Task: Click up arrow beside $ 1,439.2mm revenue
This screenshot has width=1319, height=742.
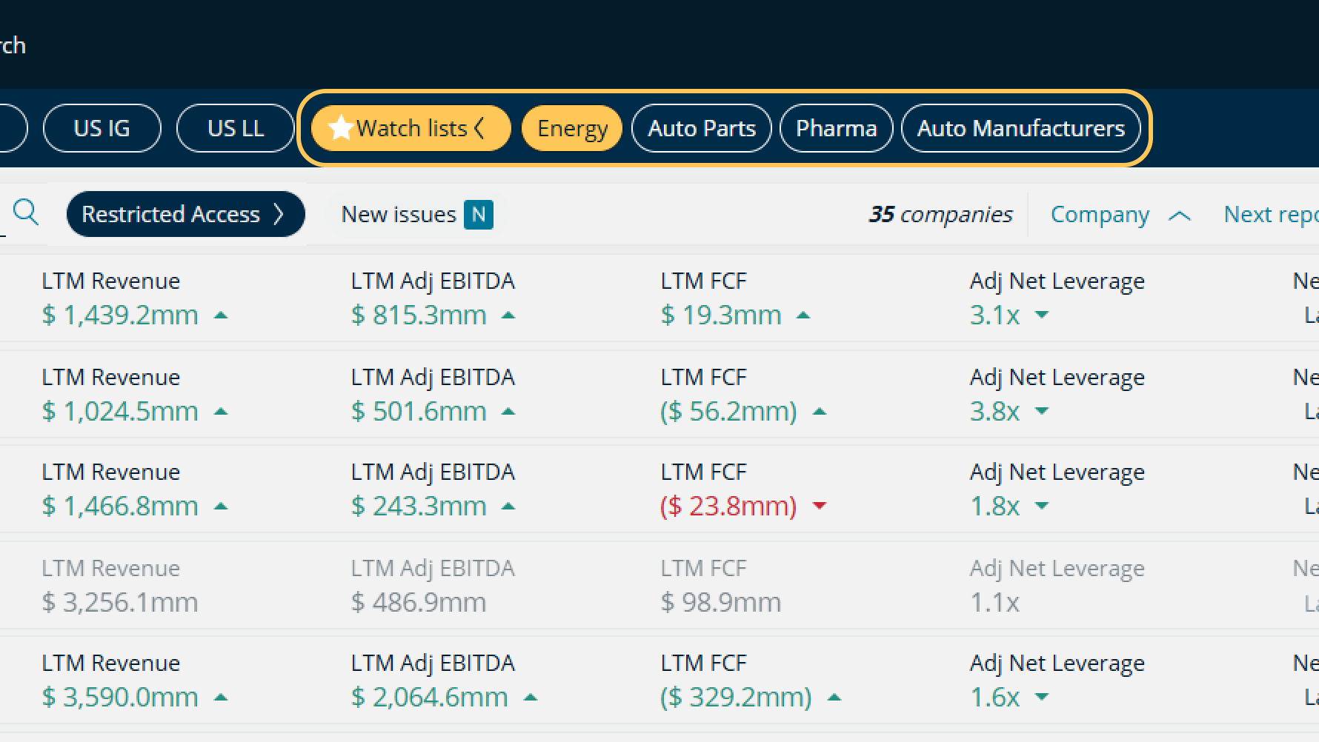Action: pyautogui.click(x=220, y=315)
